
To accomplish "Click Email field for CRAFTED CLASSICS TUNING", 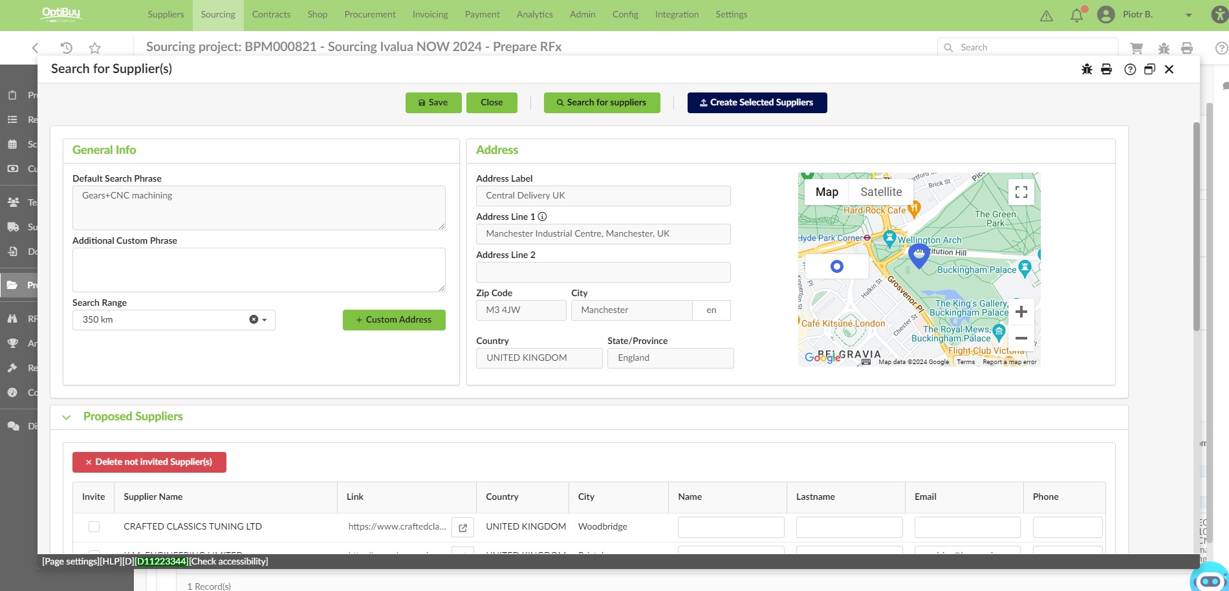I will click(968, 527).
